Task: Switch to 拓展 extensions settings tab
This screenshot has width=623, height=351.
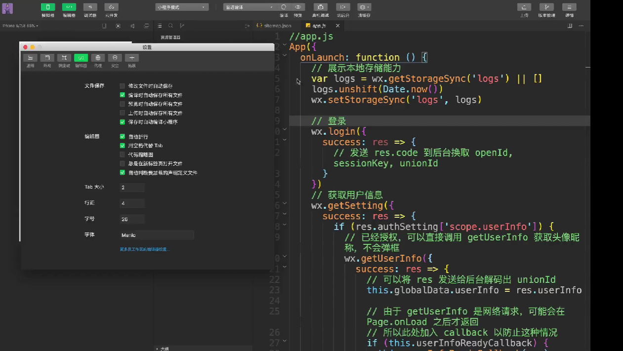Action: coord(132,61)
